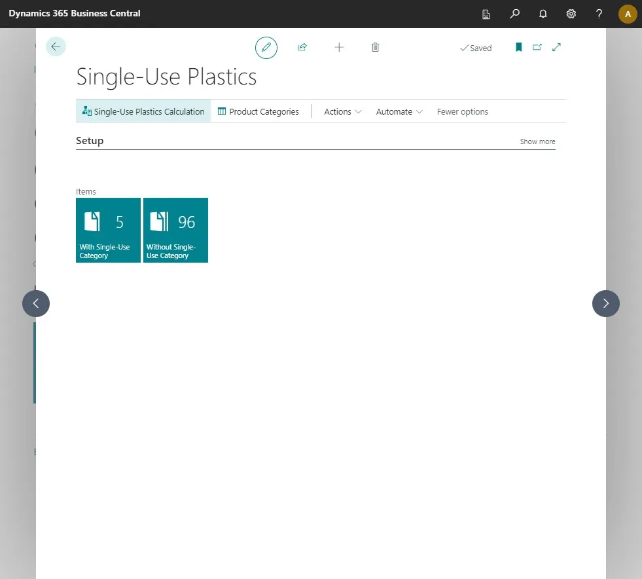The width and height of the screenshot is (642, 579).
Task: Open the With Single-Use Category tile
Action: (x=108, y=231)
